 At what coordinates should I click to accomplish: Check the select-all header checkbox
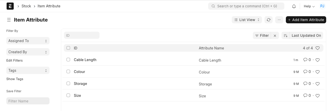(x=68, y=48)
